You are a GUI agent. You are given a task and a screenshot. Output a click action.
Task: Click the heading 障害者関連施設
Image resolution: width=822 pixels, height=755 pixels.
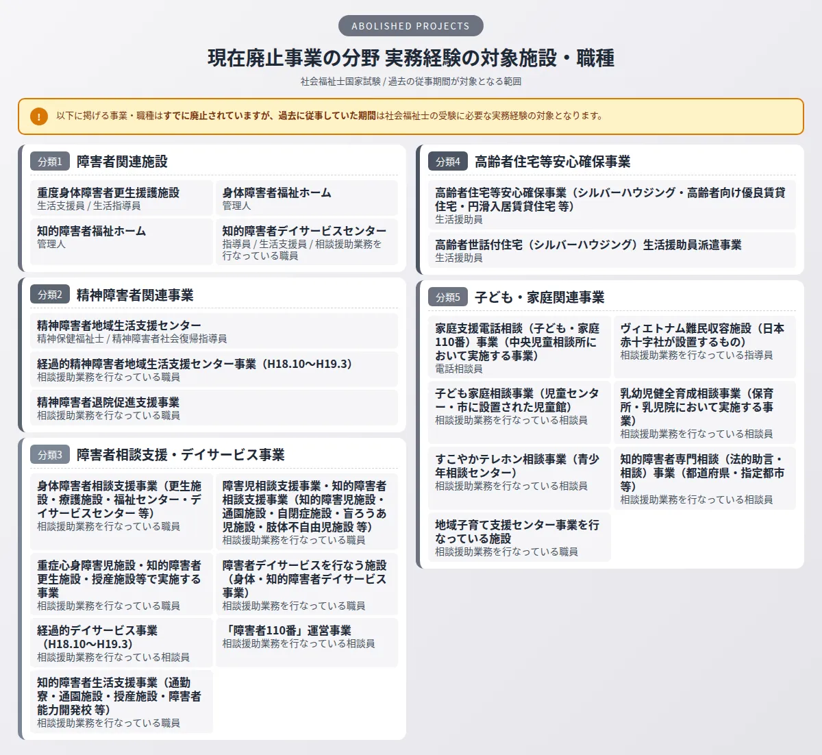pyautogui.click(x=122, y=162)
